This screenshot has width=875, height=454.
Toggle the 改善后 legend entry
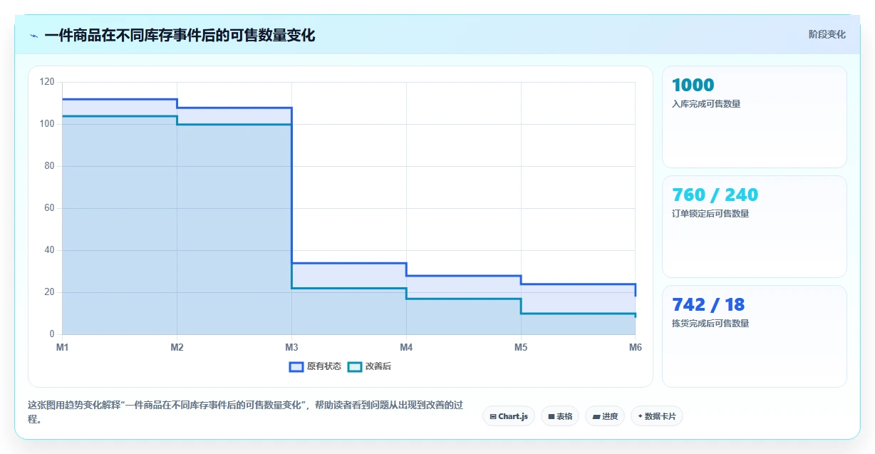click(369, 366)
